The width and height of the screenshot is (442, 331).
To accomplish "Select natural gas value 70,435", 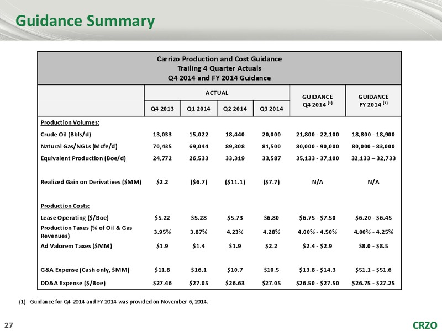I will [162, 146].
